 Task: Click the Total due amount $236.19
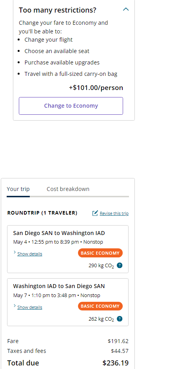click(116, 363)
